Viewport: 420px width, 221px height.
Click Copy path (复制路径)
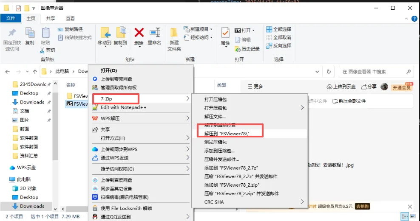coord(71,29)
